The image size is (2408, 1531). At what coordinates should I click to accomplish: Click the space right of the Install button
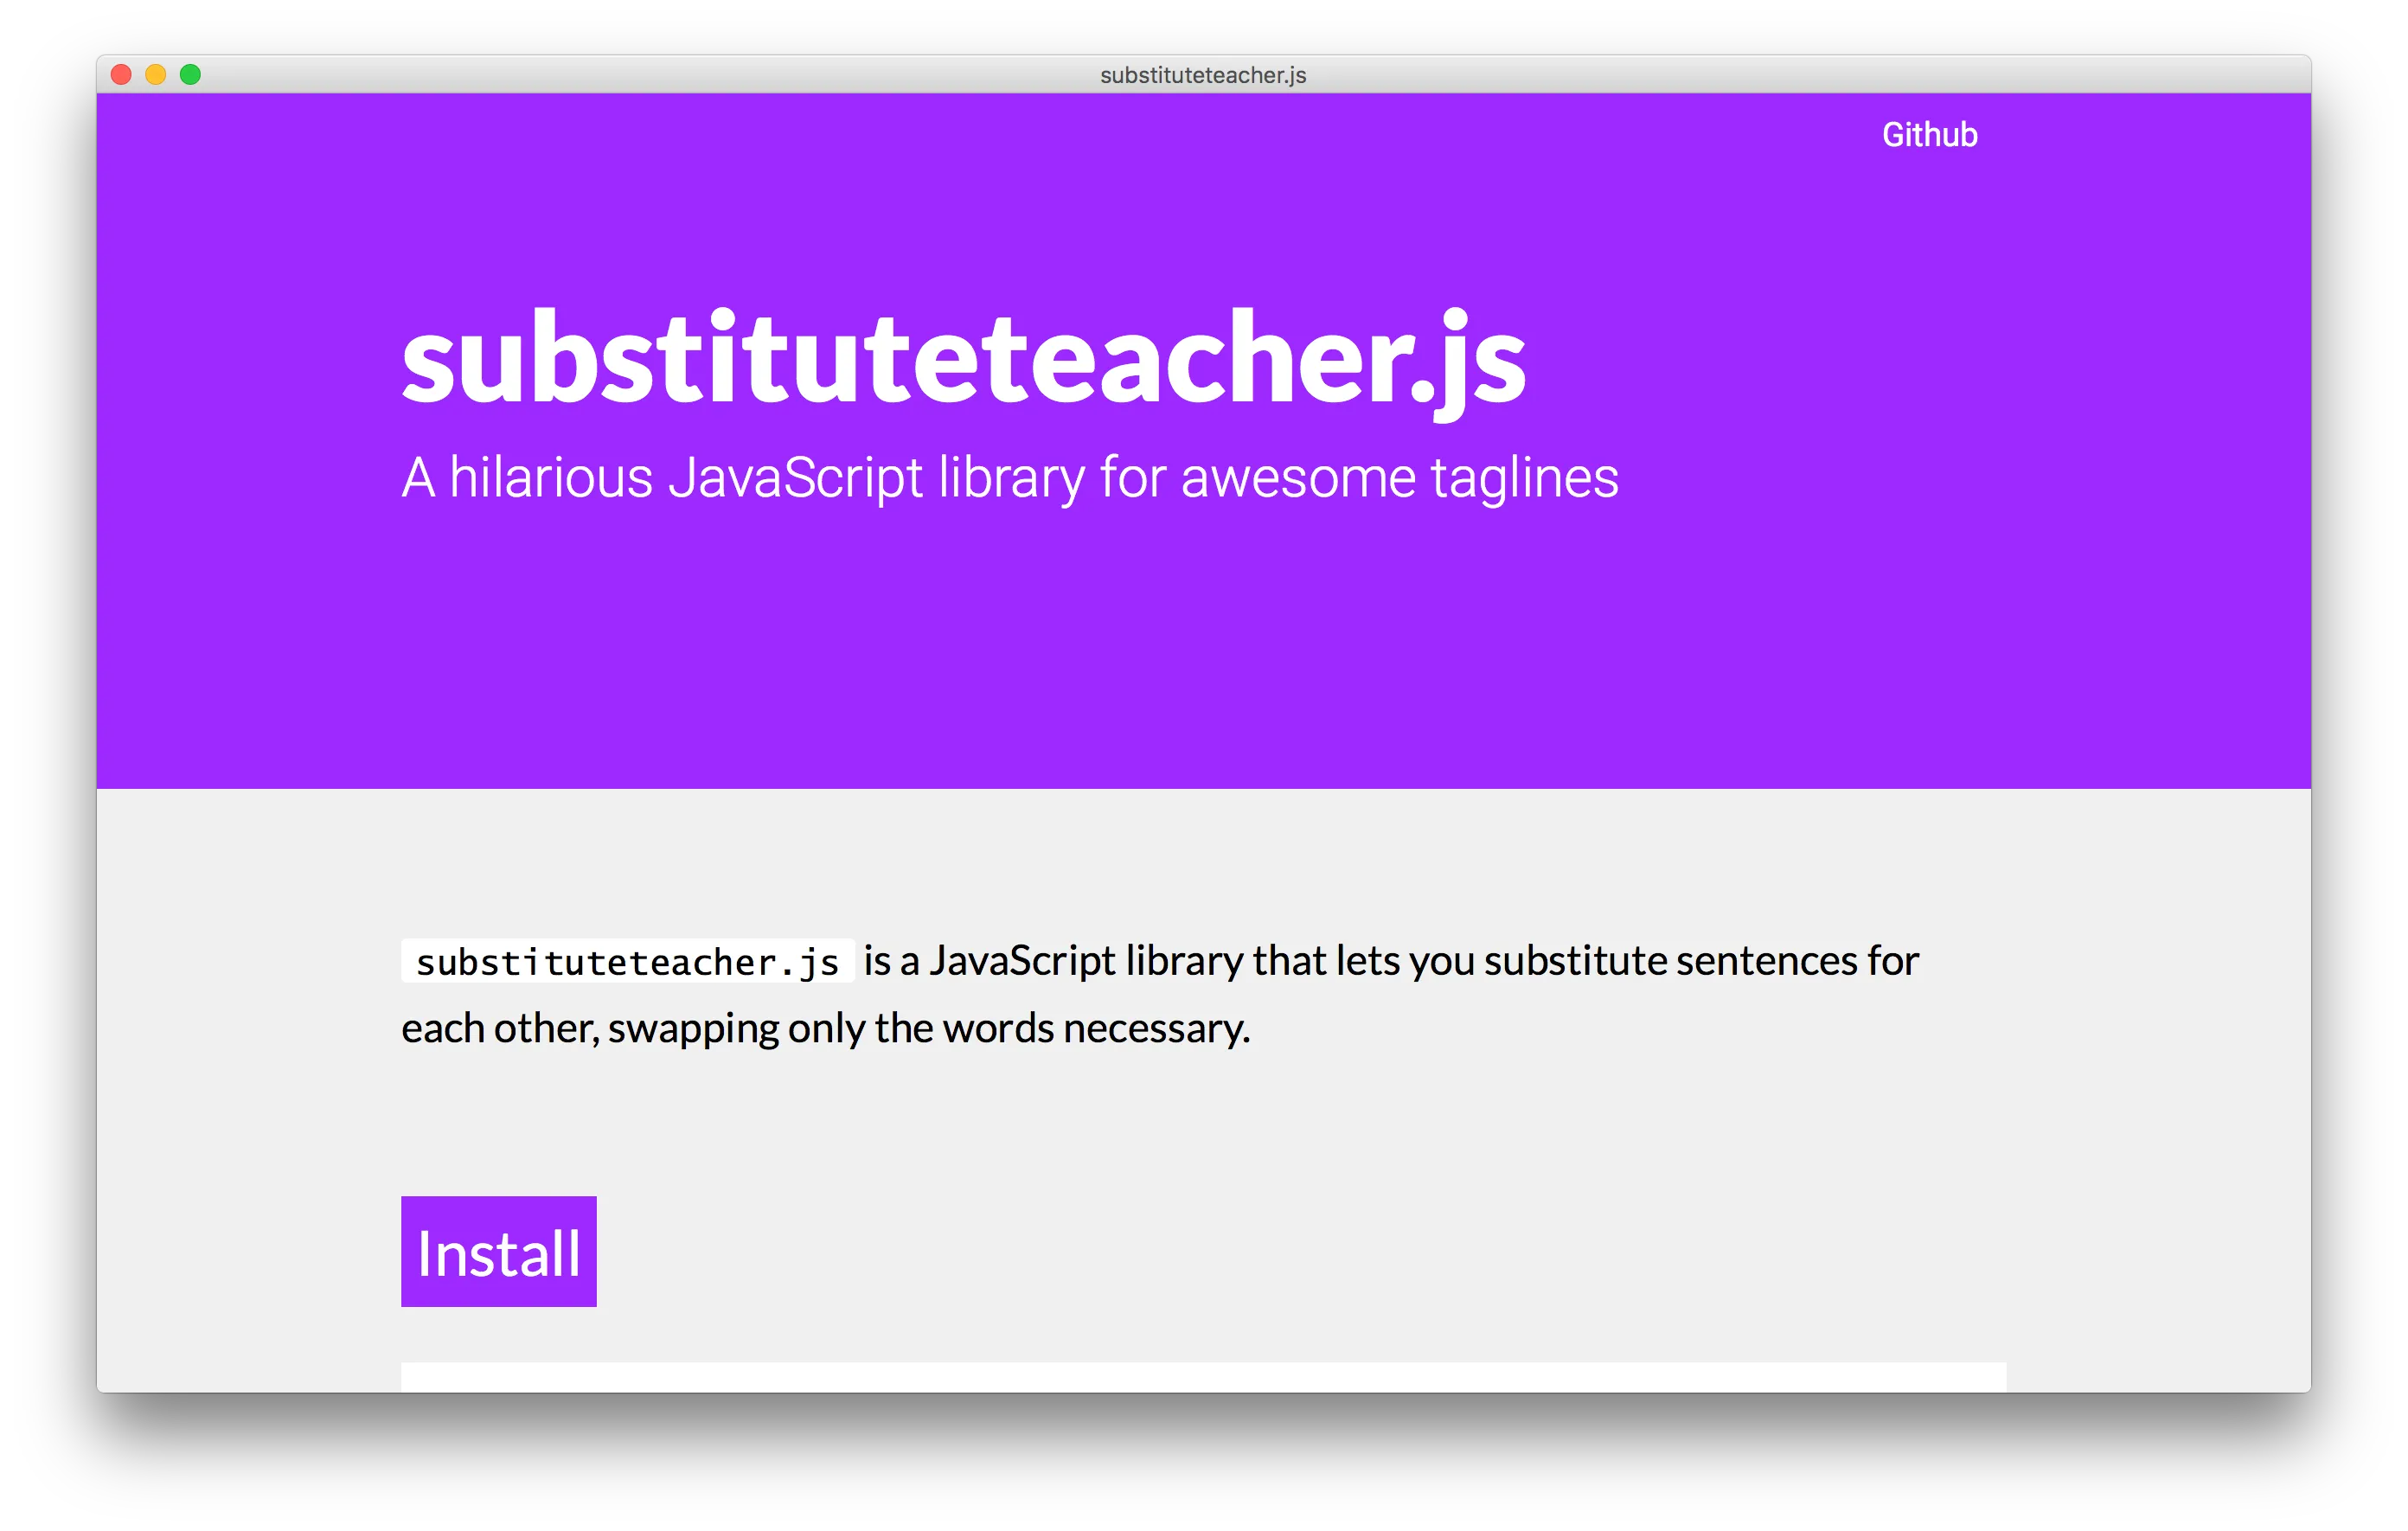click(900, 1250)
